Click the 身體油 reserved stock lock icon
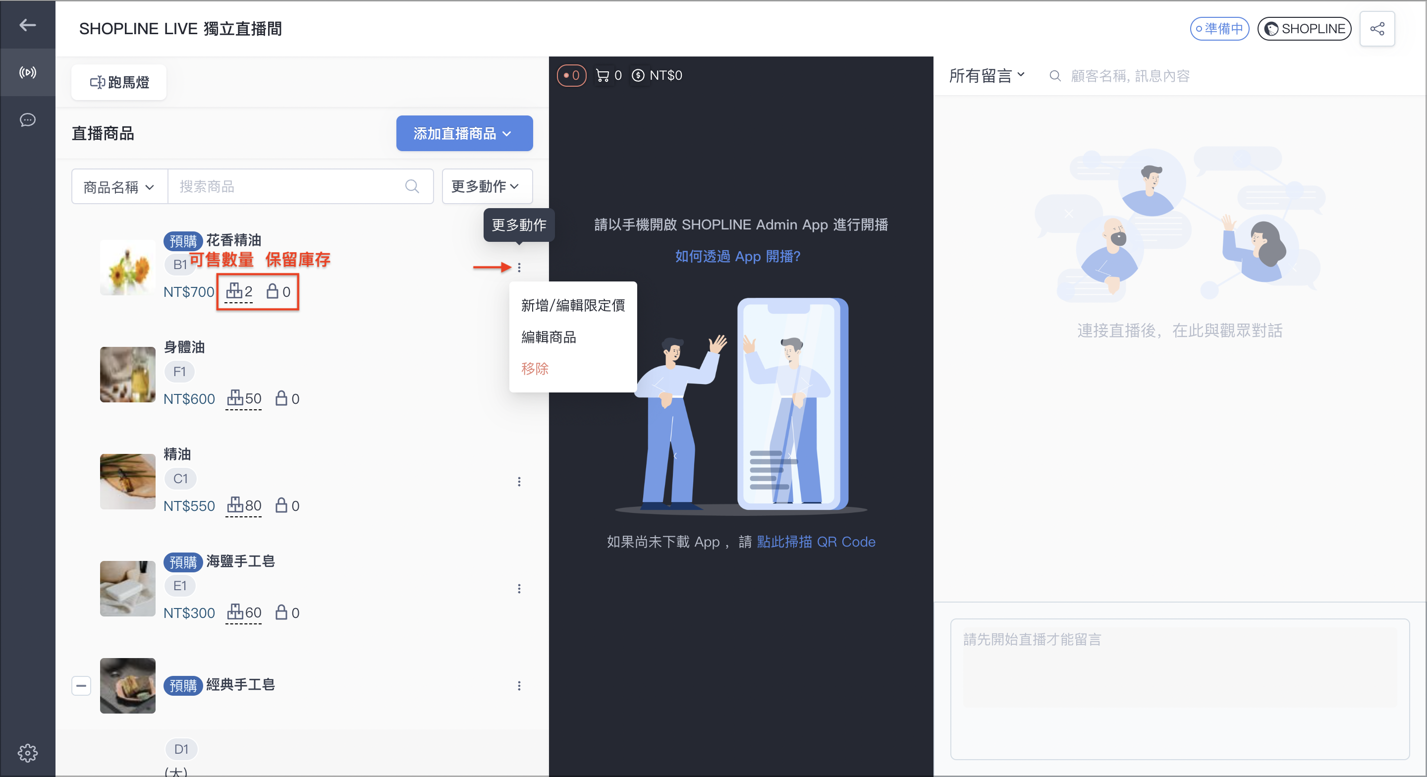 coord(281,398)
